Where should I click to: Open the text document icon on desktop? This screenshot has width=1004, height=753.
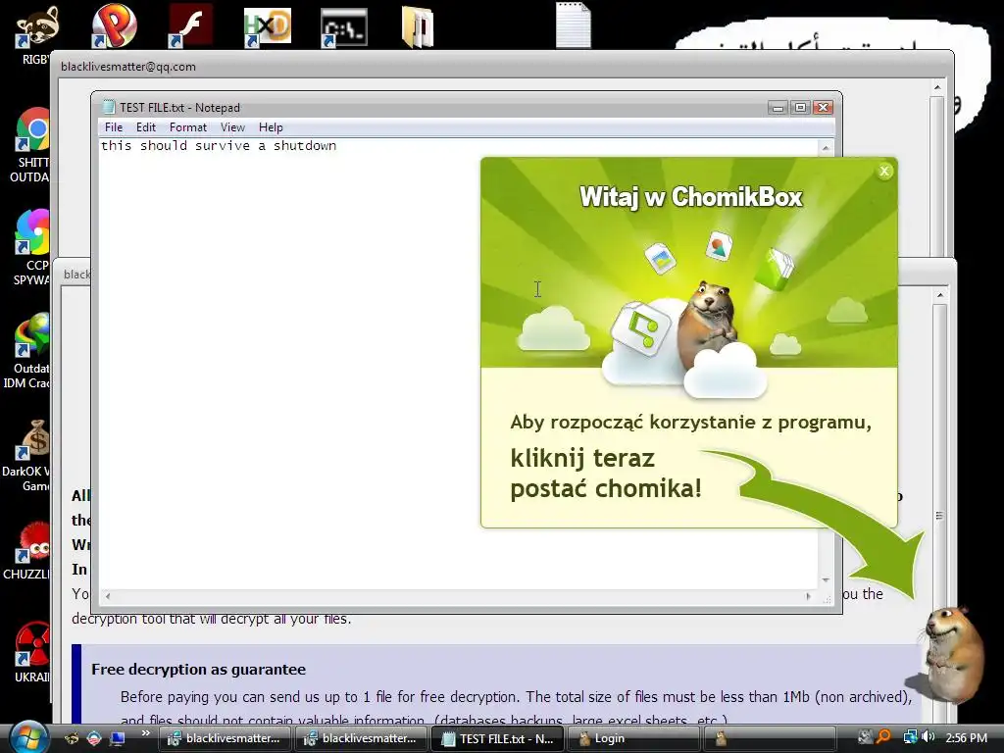click(x=573, y=25)
